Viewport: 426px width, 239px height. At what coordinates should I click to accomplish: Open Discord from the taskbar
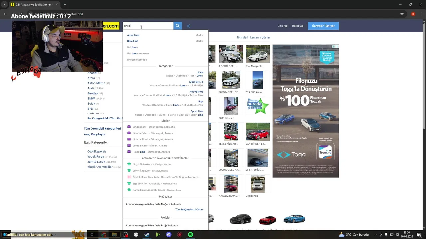169,235
